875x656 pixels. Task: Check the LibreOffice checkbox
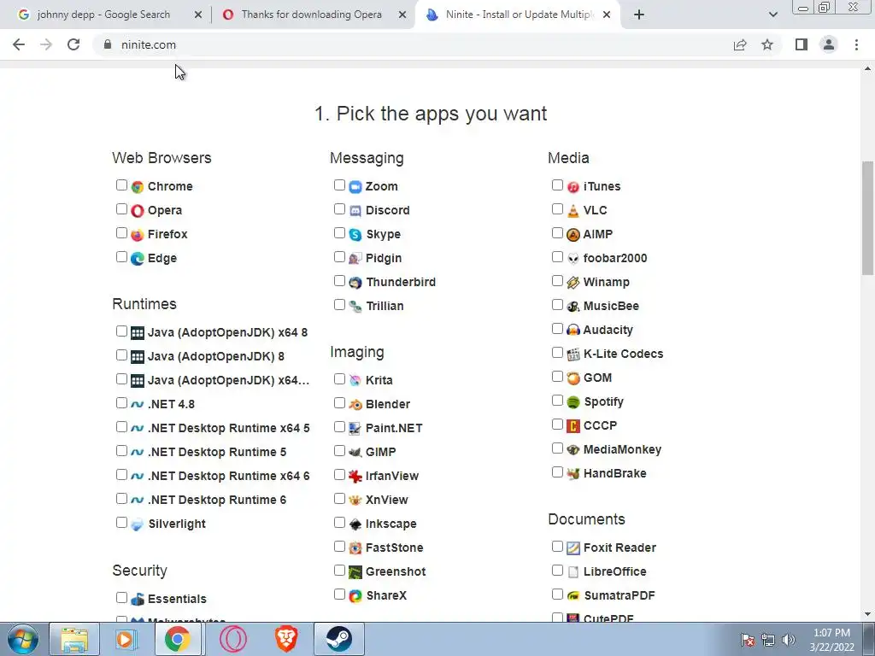[557, 570]
